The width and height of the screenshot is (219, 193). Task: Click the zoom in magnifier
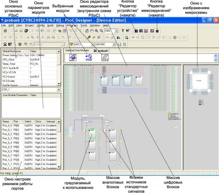(x=97, y=31)
